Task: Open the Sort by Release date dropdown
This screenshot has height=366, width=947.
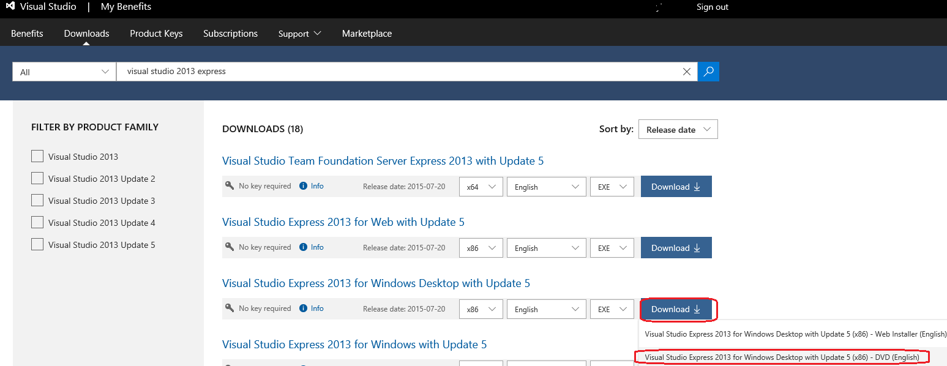Action: (x=678, y=129)
